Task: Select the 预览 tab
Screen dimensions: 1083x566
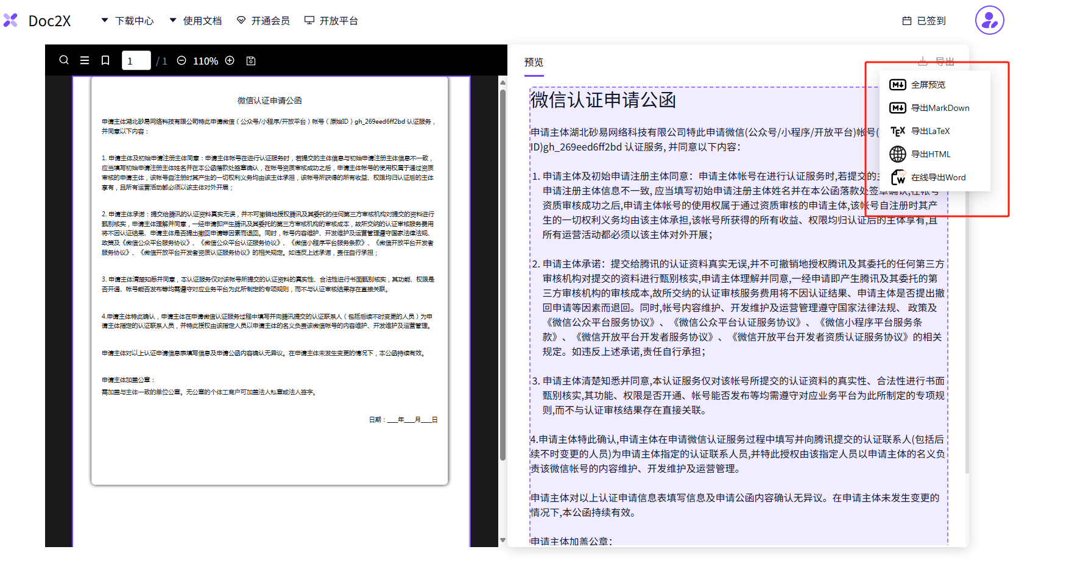Action: tap(534, 62)
